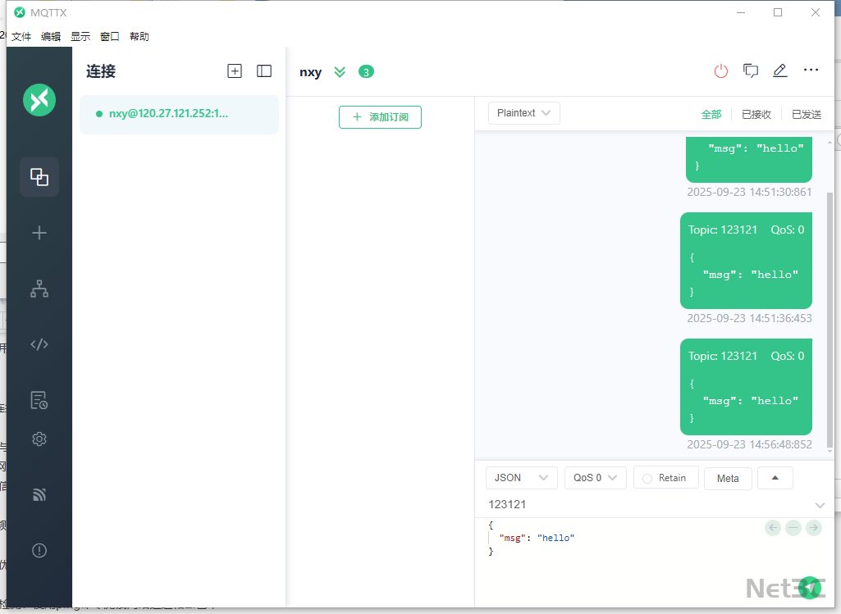Screen dimensions: 841x614
Task: Open the About info icon in sidebar
Action: [x=39, y=550]
